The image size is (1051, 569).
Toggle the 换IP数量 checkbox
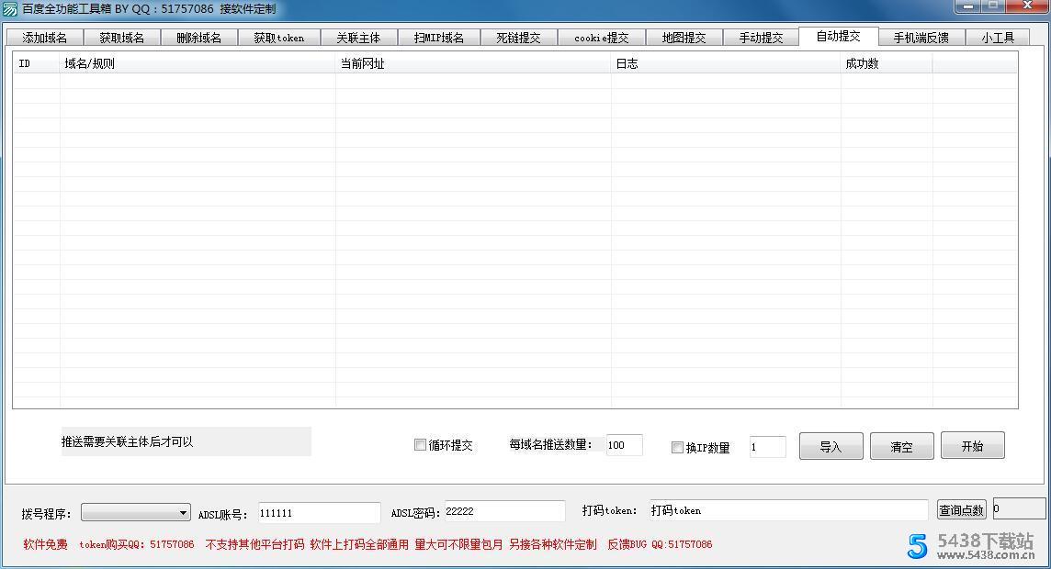(x=677, y=447)
